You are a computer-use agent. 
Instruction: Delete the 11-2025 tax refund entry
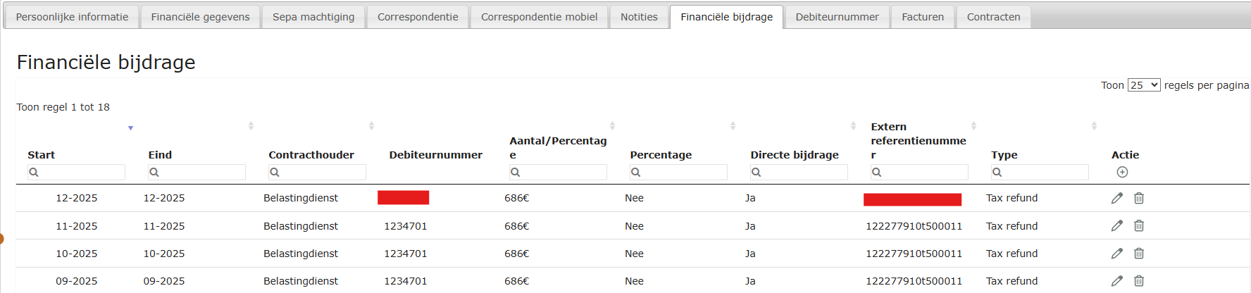[x=1139, y=226]
